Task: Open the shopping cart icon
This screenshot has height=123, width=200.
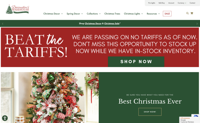Action: [192, 13]
